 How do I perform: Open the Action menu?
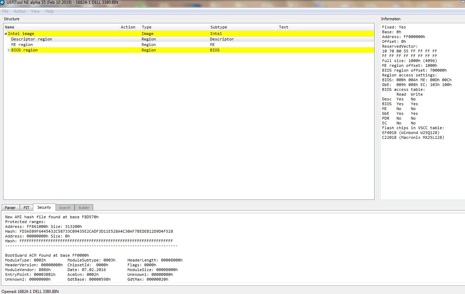[20, 11]
